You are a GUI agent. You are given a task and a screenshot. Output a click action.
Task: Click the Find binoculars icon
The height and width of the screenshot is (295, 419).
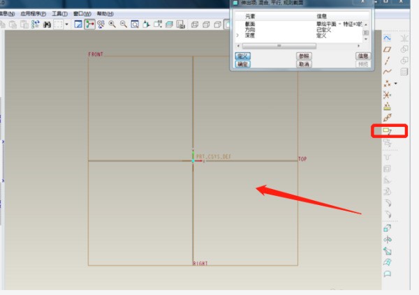point(47,24)
